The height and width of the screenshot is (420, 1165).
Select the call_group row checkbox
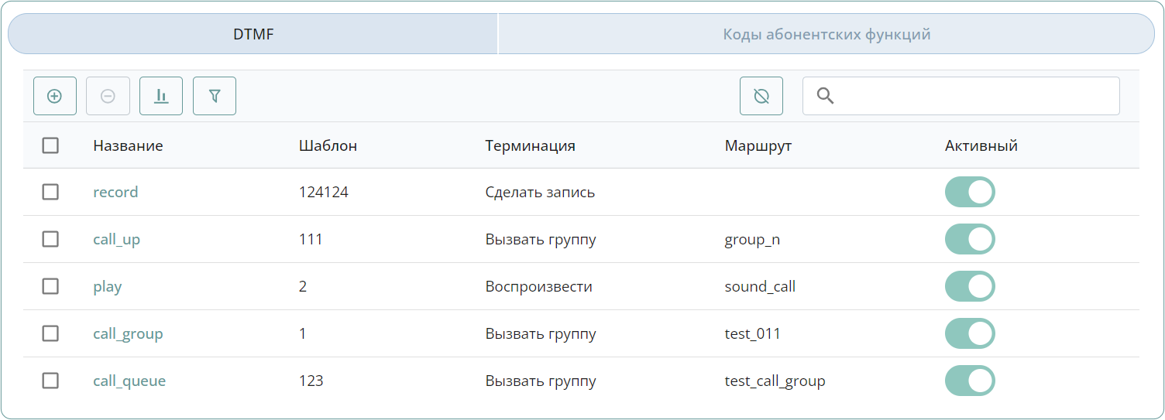50,333
